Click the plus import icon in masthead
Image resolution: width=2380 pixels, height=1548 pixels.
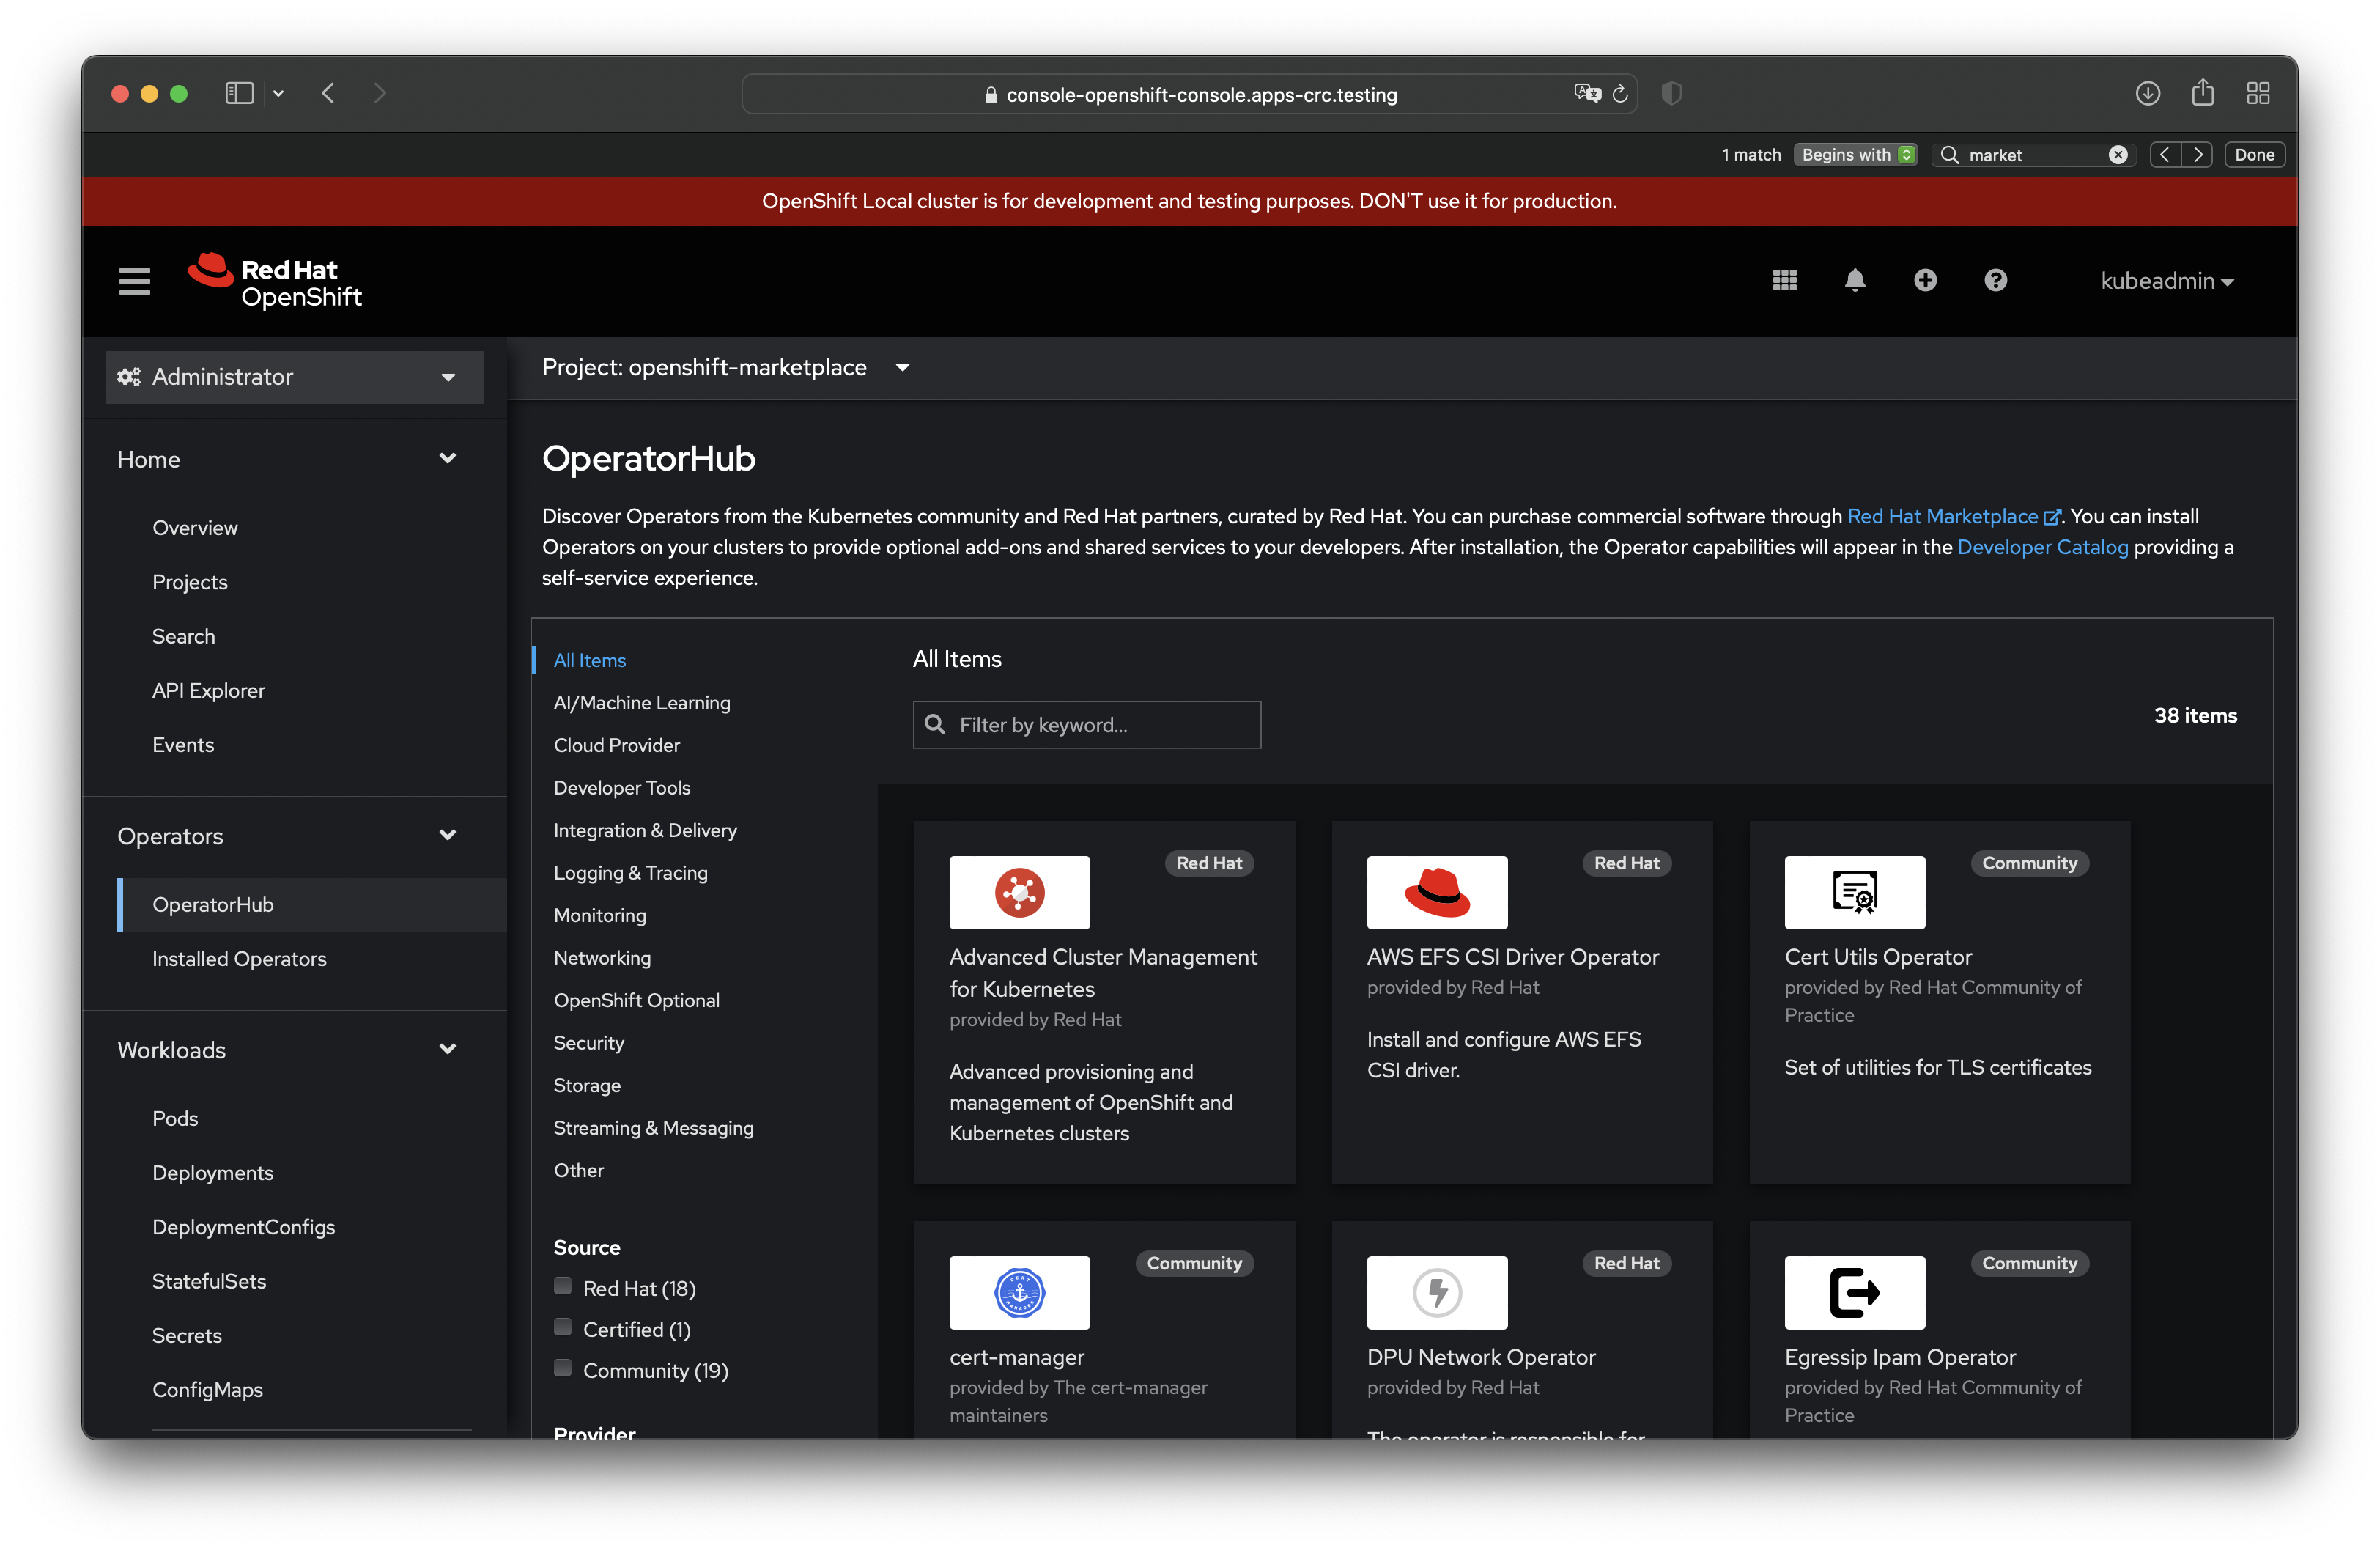coord(1925,281)
